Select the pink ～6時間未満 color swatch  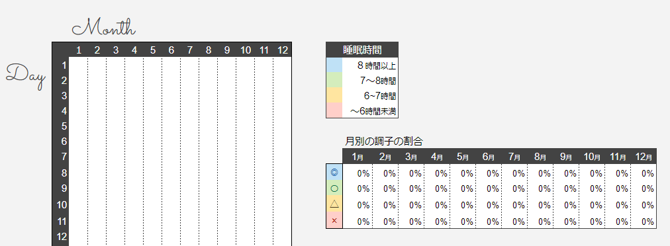point(334,110)
